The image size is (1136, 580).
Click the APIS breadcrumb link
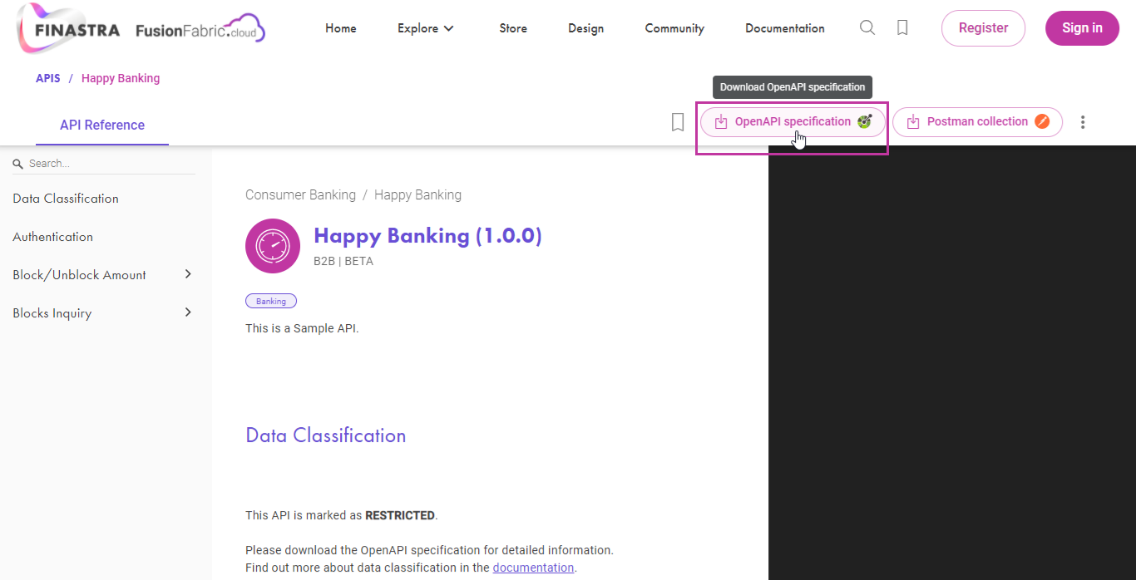click(48, 78)
